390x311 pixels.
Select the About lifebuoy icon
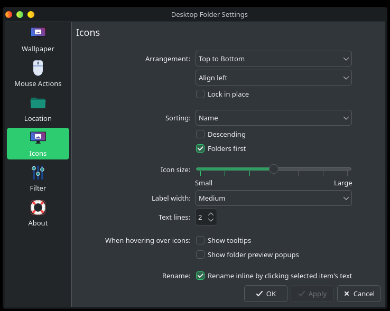click(x=38, y=208)
